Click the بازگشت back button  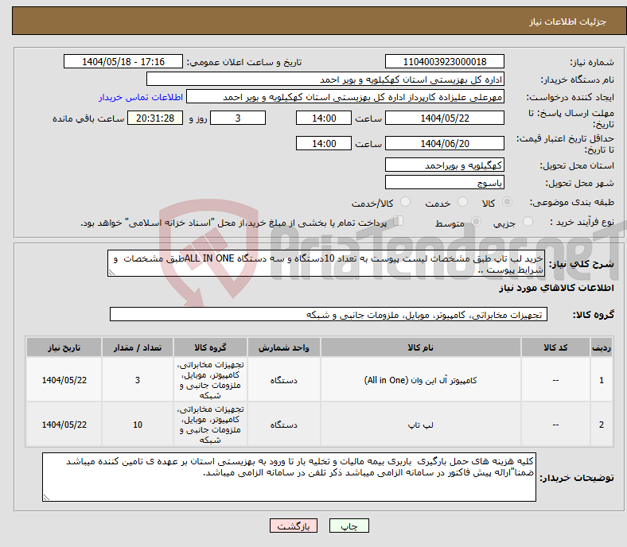(x=294, y=526)
